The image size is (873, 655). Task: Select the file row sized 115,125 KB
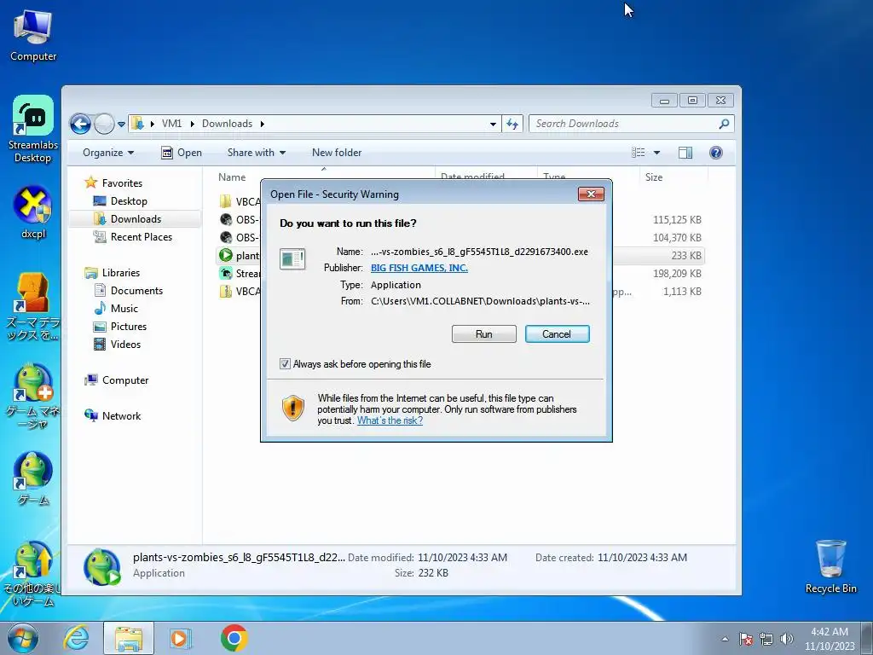click(461, 219)
